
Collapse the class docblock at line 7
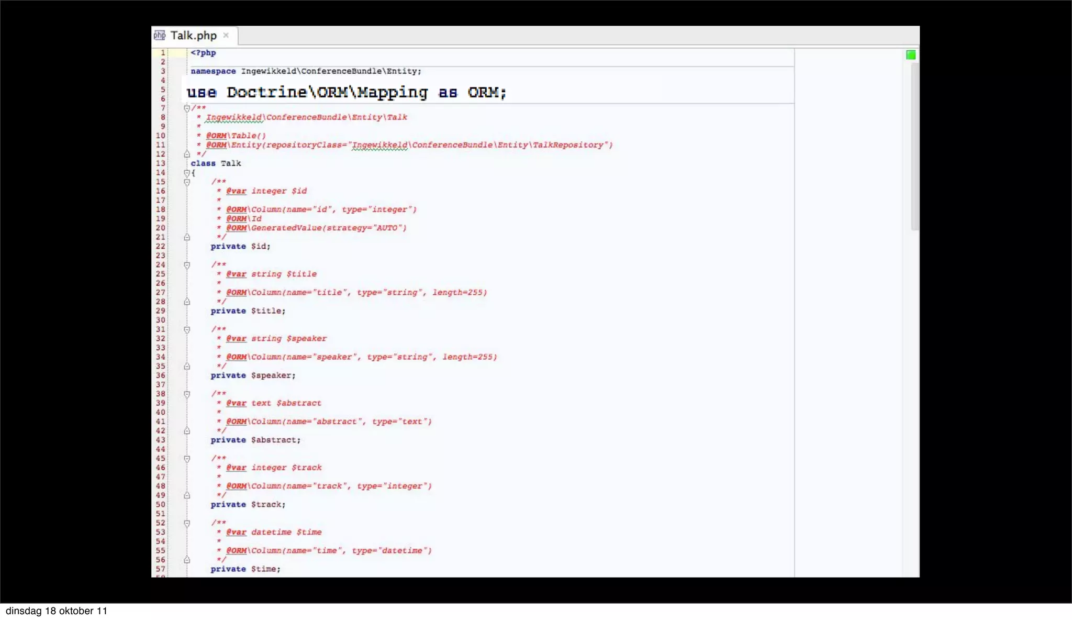[187, 108]
